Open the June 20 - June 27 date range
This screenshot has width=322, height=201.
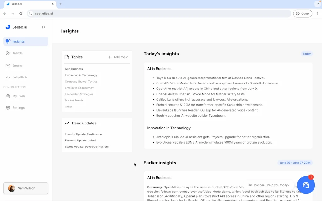295,163
